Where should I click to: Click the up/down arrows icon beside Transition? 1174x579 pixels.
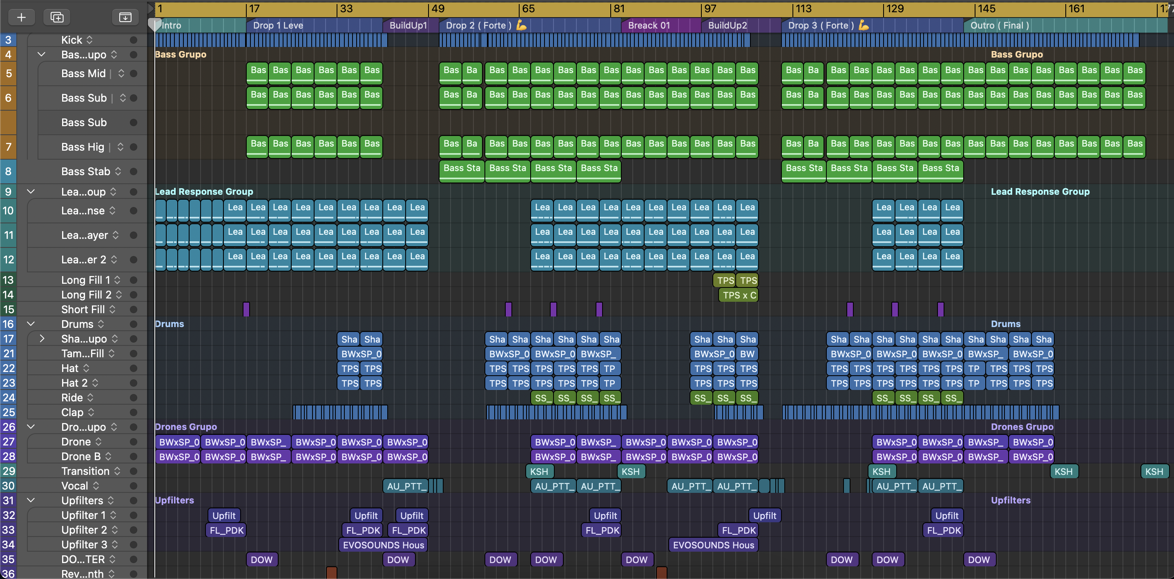pos(117,471)
